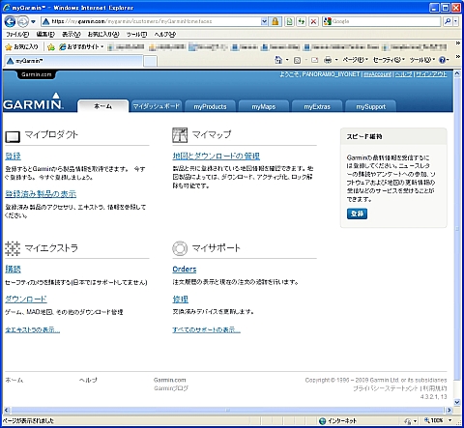Click the security padlock icon
Screen dimensions: 464x428
point(275,21)
